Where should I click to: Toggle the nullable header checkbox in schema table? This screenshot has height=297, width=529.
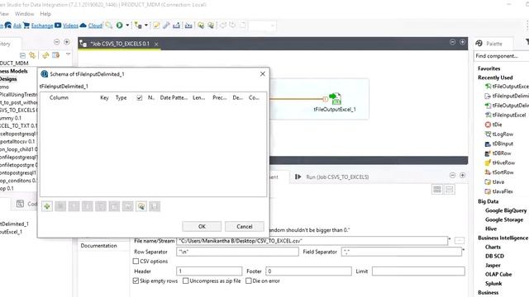pyautogui.click(x=140, y=97)
